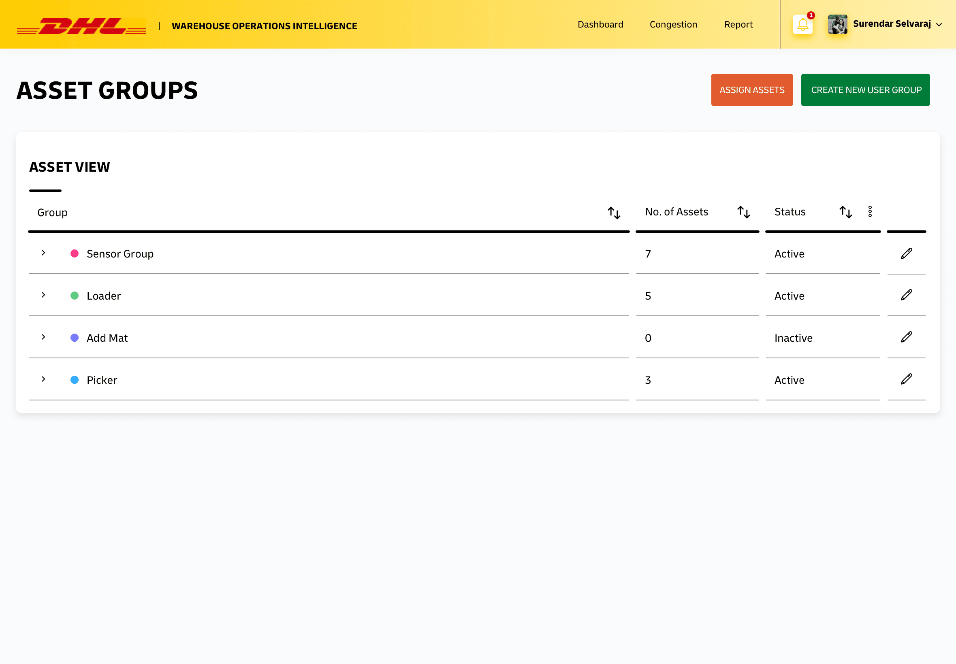Expand the Sensor Group row
The height and width of the screenshot is (664, 956).
tap(43, 253)
